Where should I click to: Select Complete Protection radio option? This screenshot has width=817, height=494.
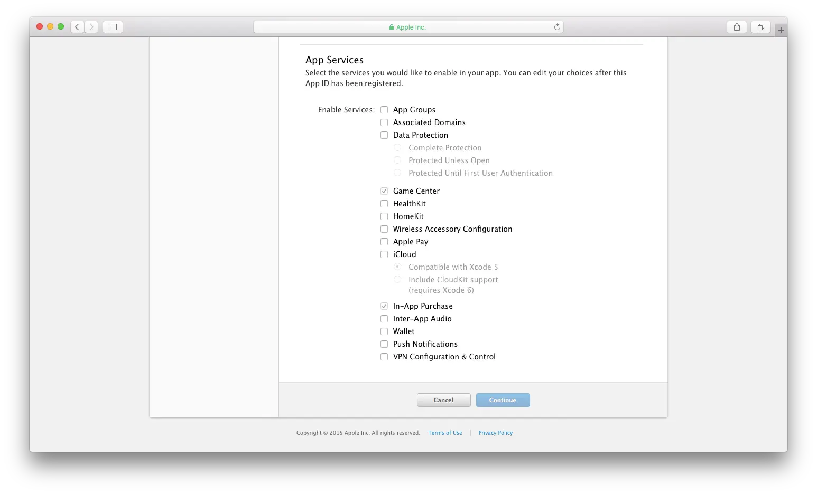397,147
